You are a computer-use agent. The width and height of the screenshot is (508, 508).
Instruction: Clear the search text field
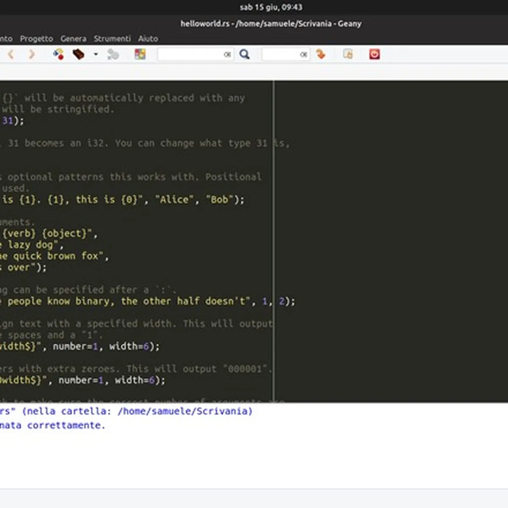tap(227, 54)
